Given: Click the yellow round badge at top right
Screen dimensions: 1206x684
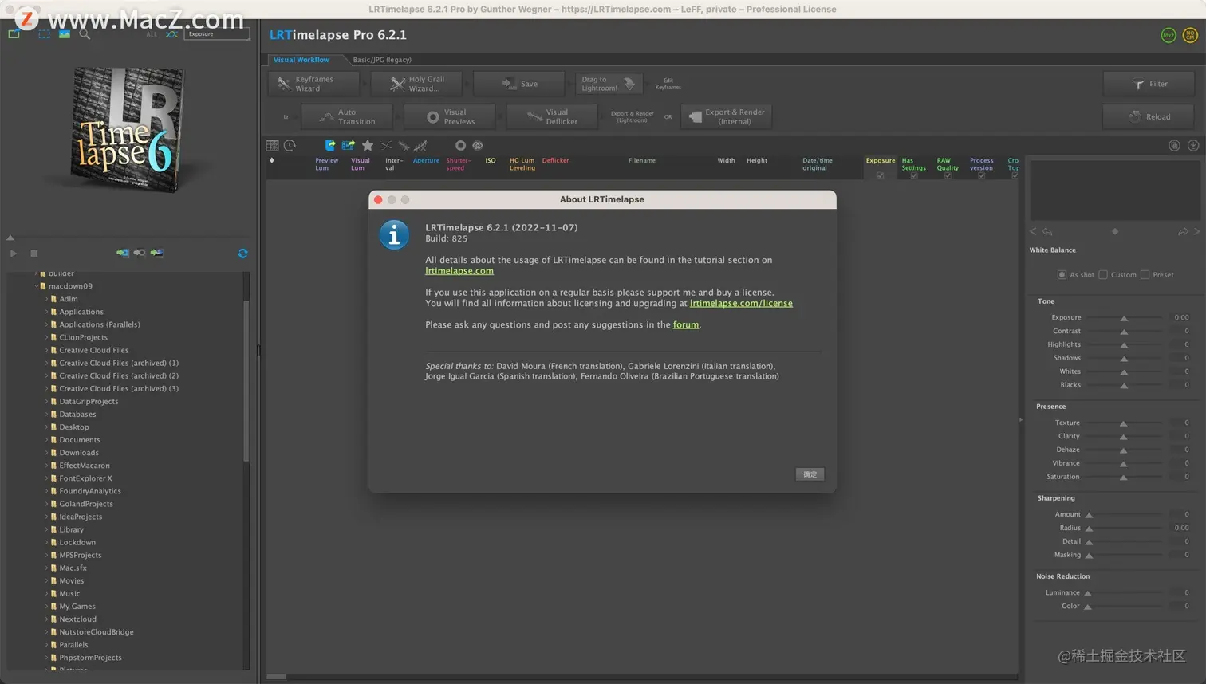Looking at the screenshot, I should [1190, 35].
